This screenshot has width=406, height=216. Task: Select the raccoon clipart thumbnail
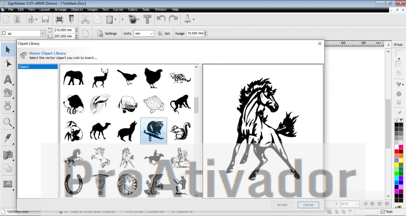(153, 131)
